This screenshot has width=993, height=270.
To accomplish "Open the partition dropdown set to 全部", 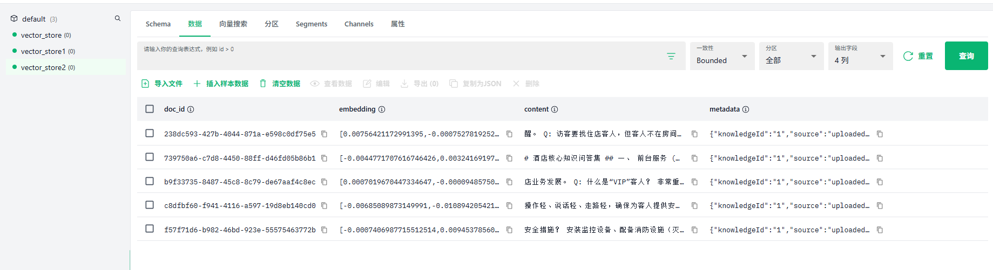I will pos(792,56).
